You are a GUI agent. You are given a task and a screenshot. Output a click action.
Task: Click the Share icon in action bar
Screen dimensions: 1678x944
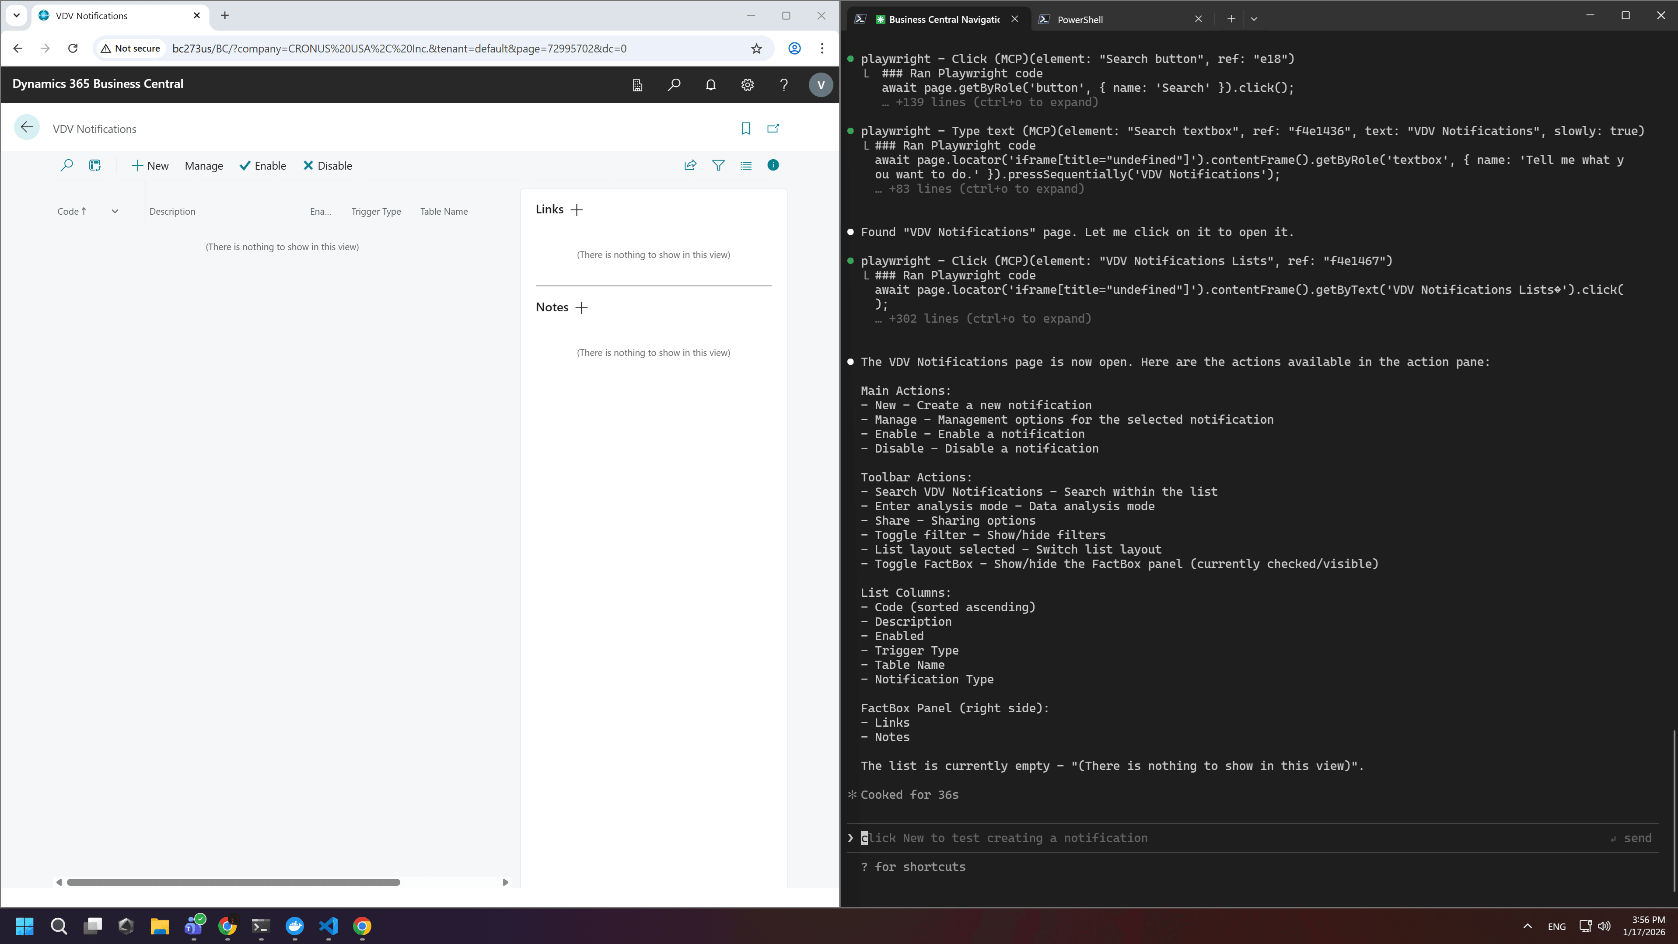pos(690,165)
